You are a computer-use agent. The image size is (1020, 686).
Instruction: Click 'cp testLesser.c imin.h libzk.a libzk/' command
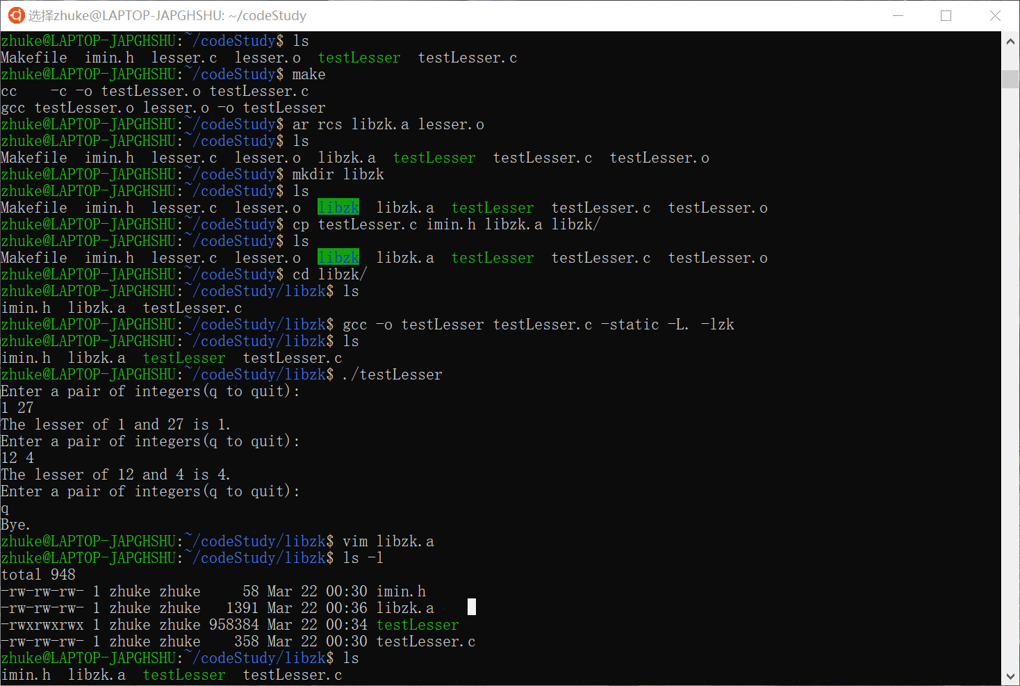446,224
